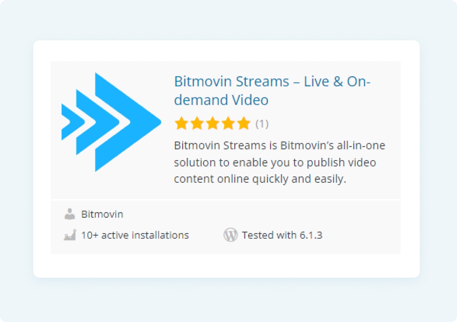457x322 pixels.
Task: Click the plugin description paragraph
Action: (280, 162)
